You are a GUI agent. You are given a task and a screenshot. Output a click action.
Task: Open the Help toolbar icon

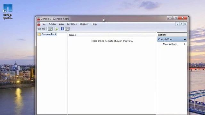(x=62, y=29)
